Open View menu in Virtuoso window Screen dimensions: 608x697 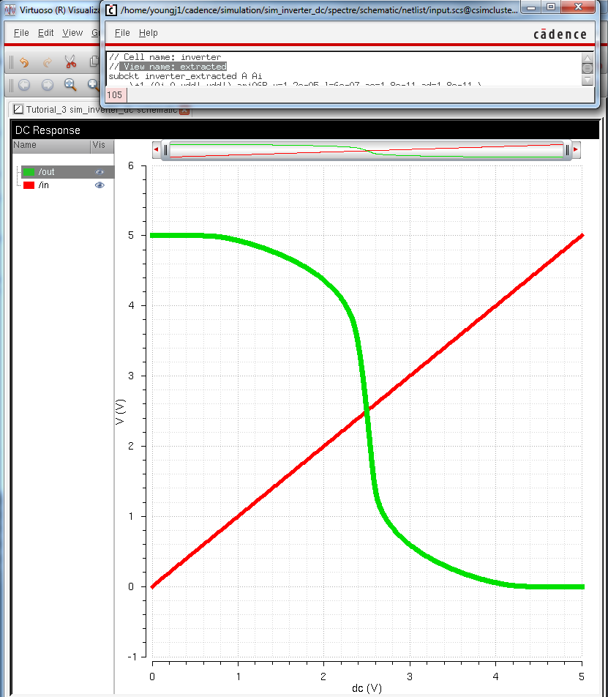(x=72, y=33)
